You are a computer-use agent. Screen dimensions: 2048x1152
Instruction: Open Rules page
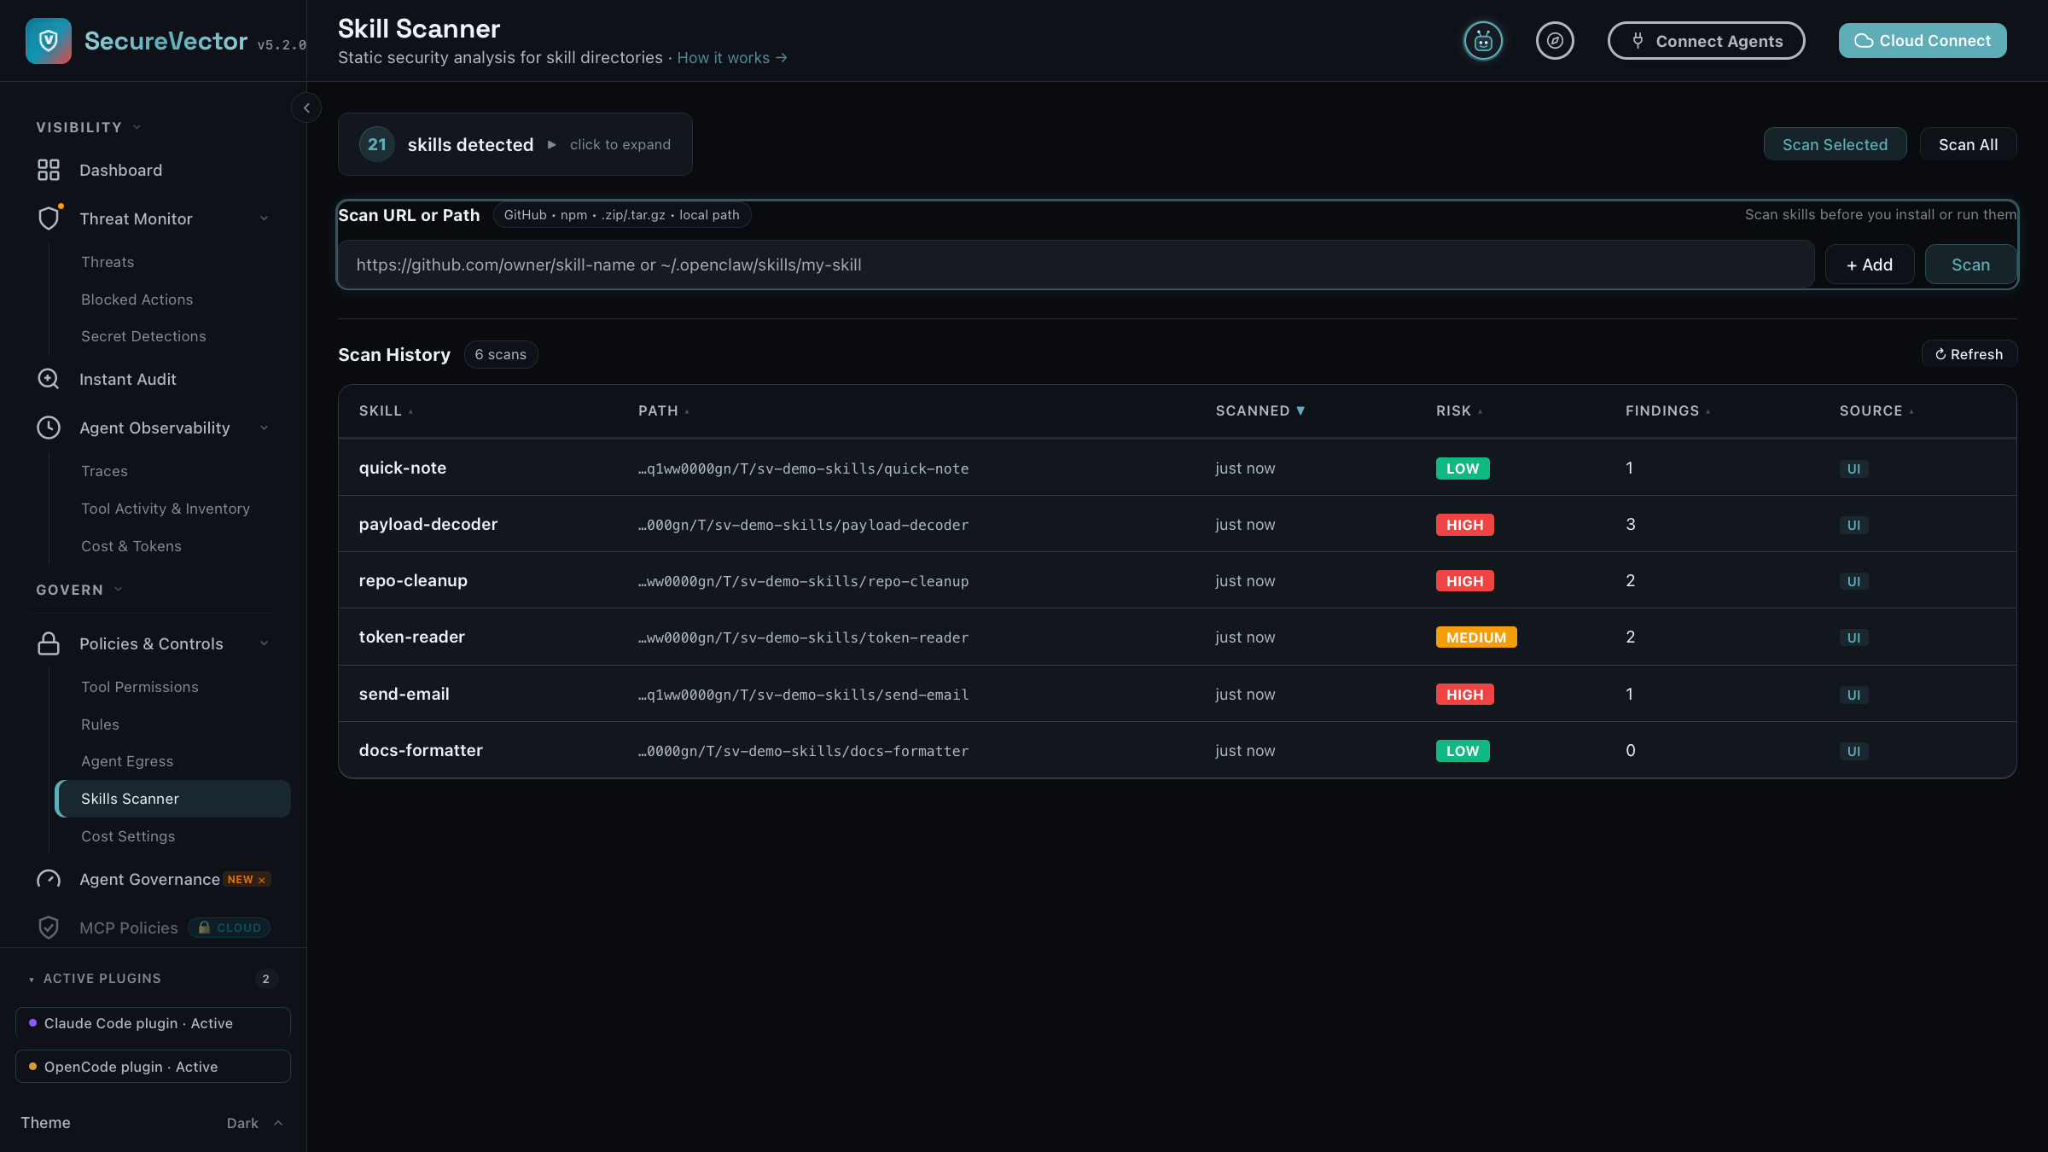(x=100, y=724)
